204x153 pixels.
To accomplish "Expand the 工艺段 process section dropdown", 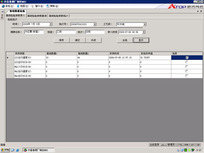I will pyautogui.click(x=144, y=24).
